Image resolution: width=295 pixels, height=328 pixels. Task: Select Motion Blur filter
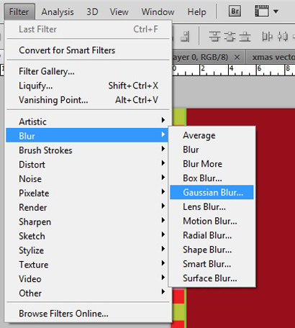tap(212, 221)
